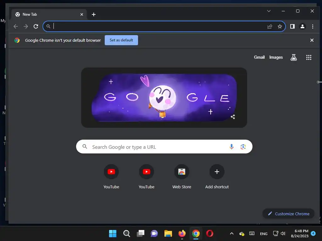The image size is (322, 241).
Task: Click the share page icon in address bar
Action: point(269,26)
